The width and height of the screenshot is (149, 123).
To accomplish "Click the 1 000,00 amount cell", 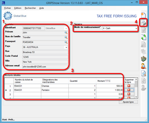I will pyautogui.click(x=110, y=90).
